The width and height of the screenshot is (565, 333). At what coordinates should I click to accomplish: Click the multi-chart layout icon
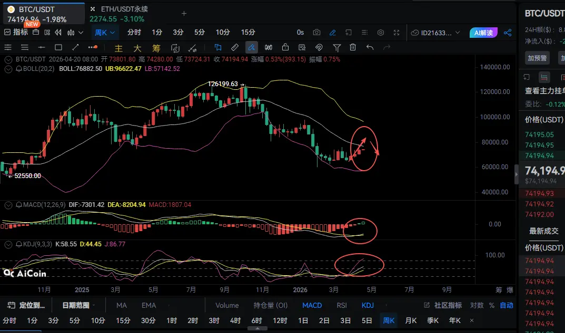[x=47, y=33]
